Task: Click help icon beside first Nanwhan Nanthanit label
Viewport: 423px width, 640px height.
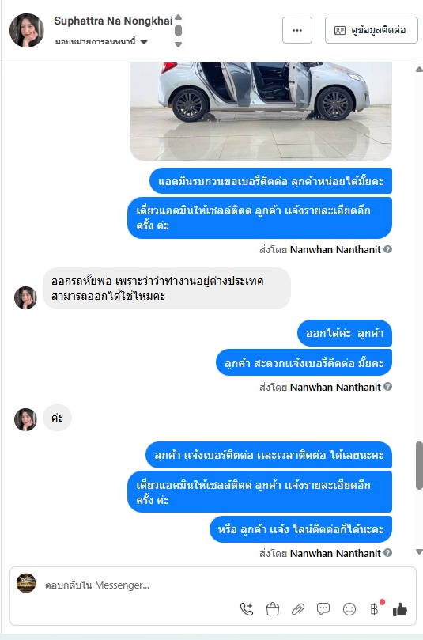Action: click(388, 249)
